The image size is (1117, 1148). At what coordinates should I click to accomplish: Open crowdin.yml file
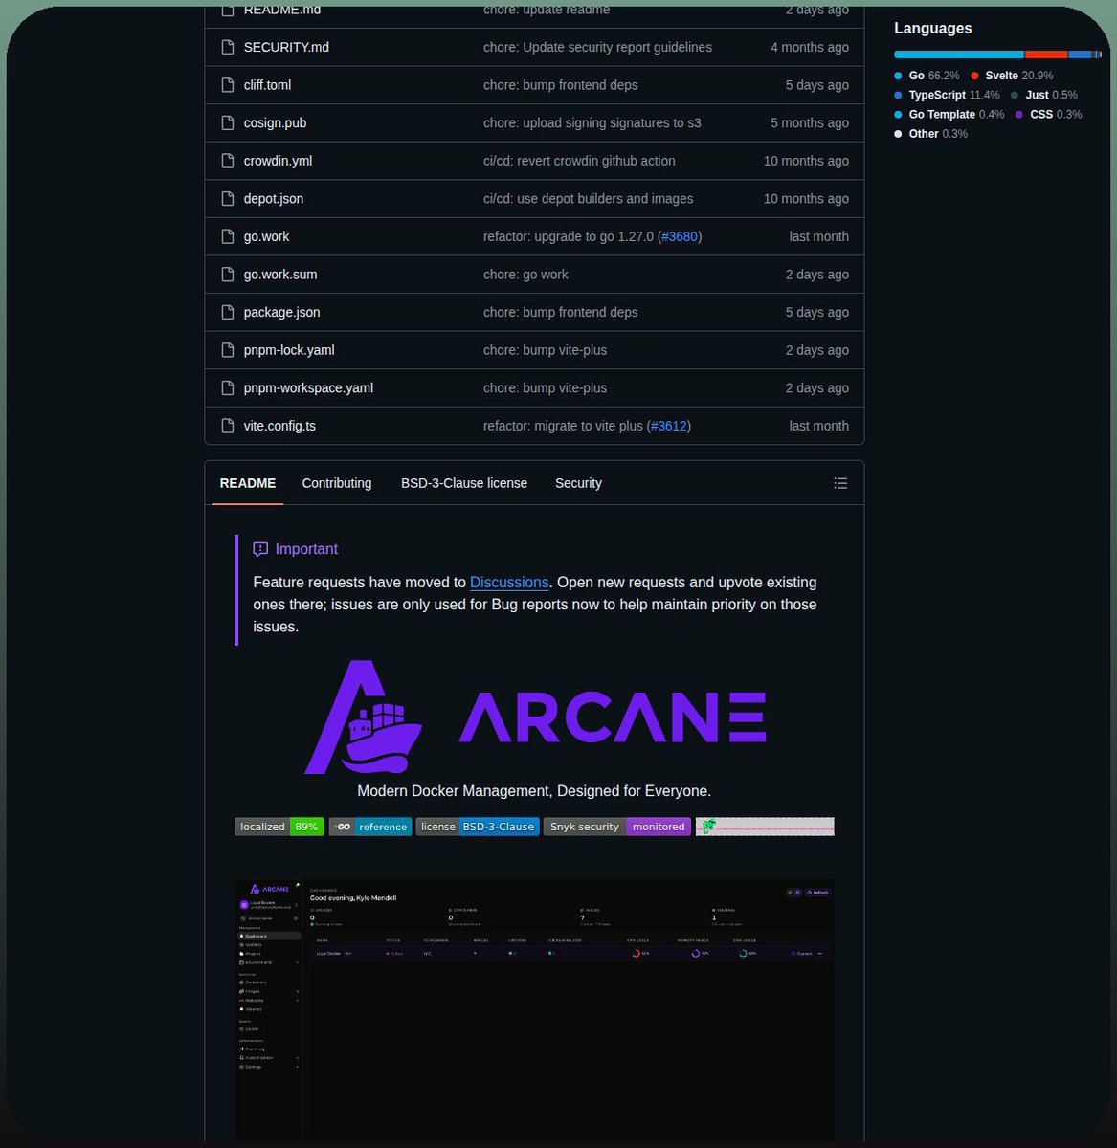click(278, 161)
